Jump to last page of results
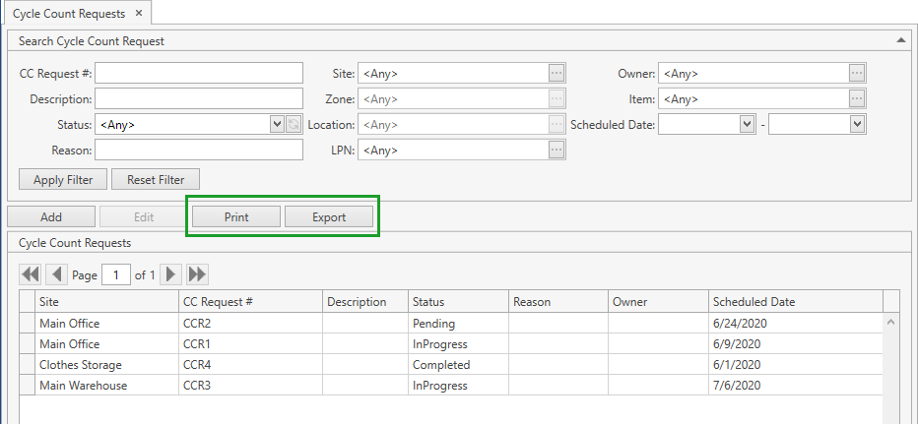The image size is (918, 424). (197, 274)
